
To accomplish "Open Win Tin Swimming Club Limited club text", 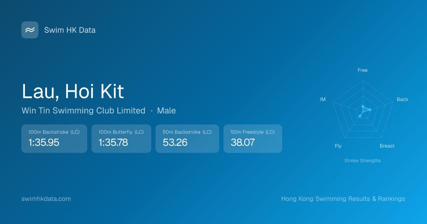I will click(83, 111).
